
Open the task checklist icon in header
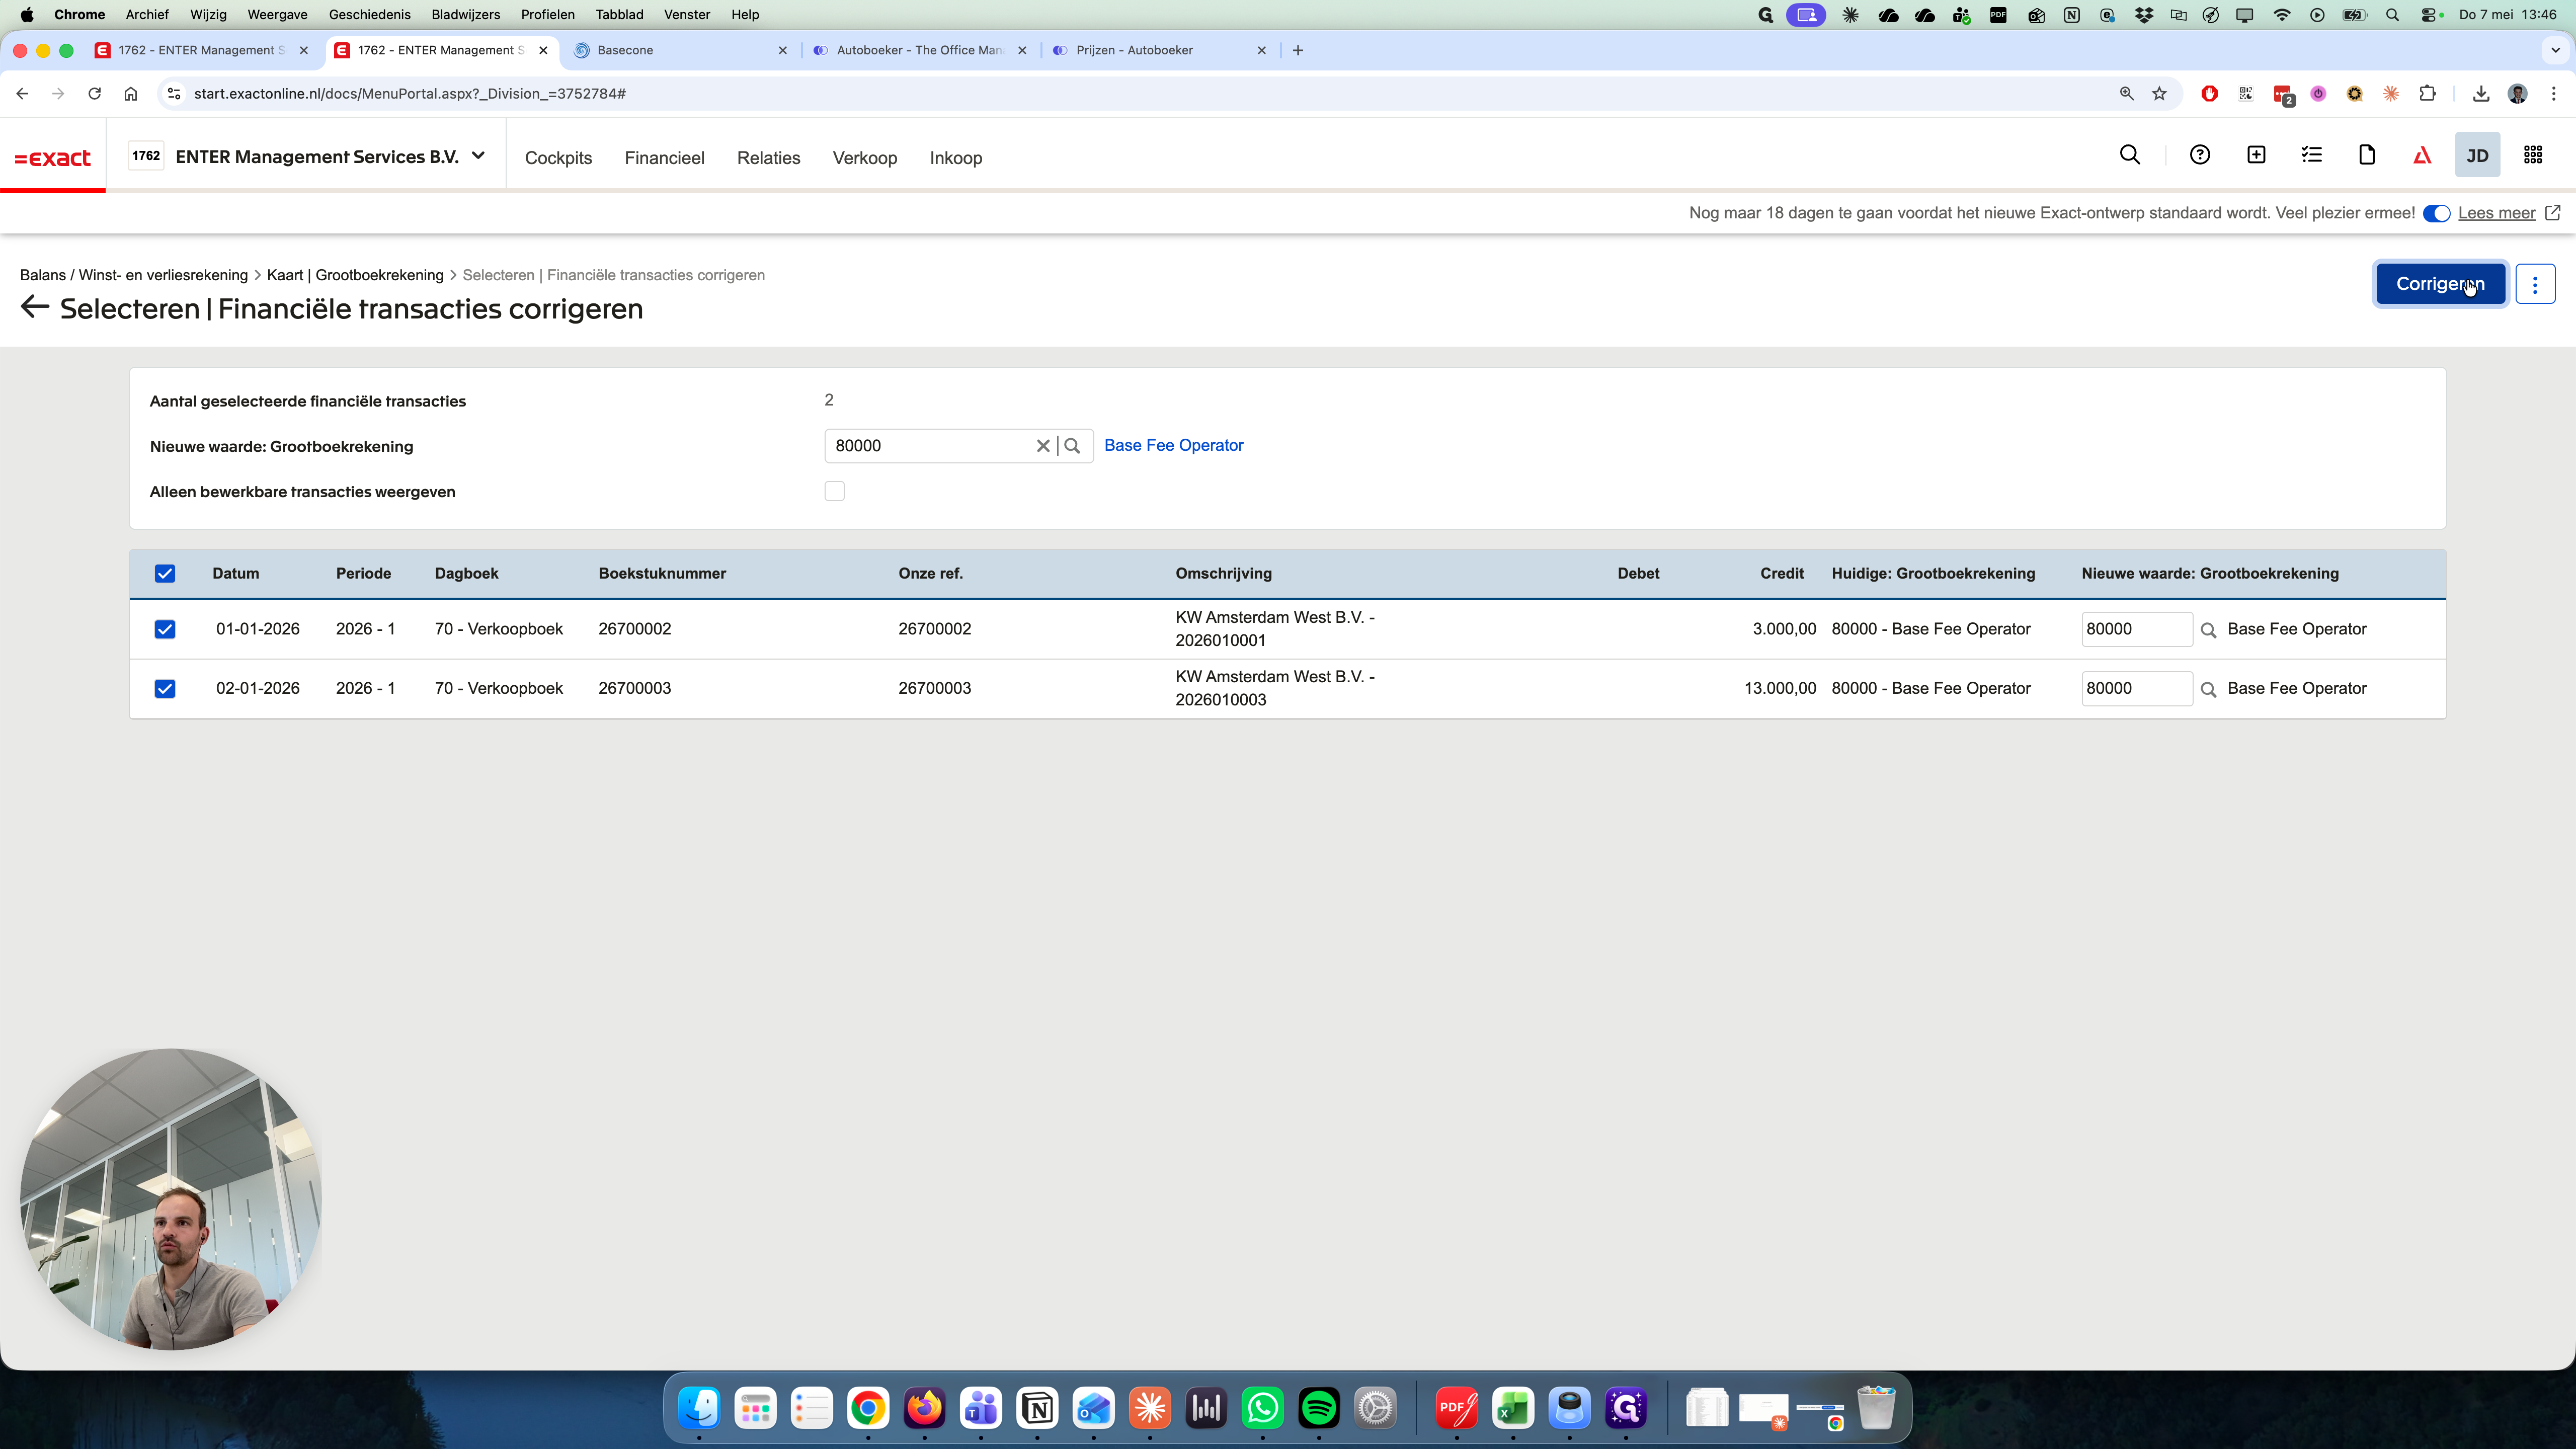point(2312,155)
